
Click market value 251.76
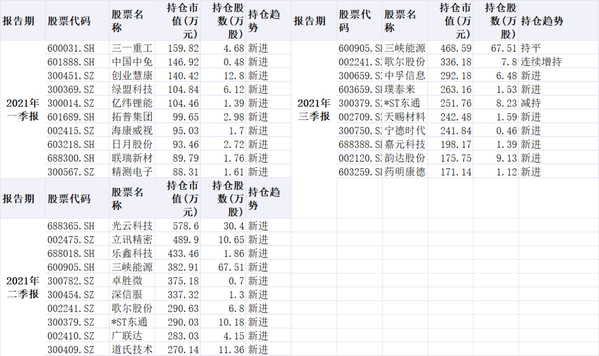point(456,103)
